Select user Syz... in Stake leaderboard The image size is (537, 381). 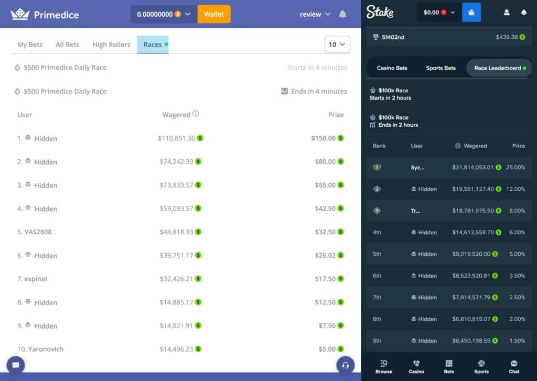click(417, 167)
